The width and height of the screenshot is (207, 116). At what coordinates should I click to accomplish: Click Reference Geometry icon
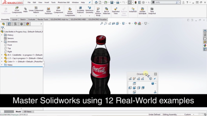click(89, 10)
